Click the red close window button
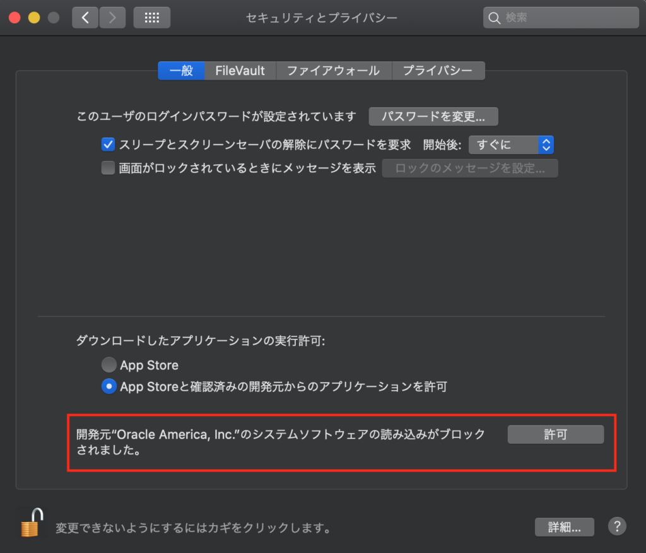 coord(15,18)
